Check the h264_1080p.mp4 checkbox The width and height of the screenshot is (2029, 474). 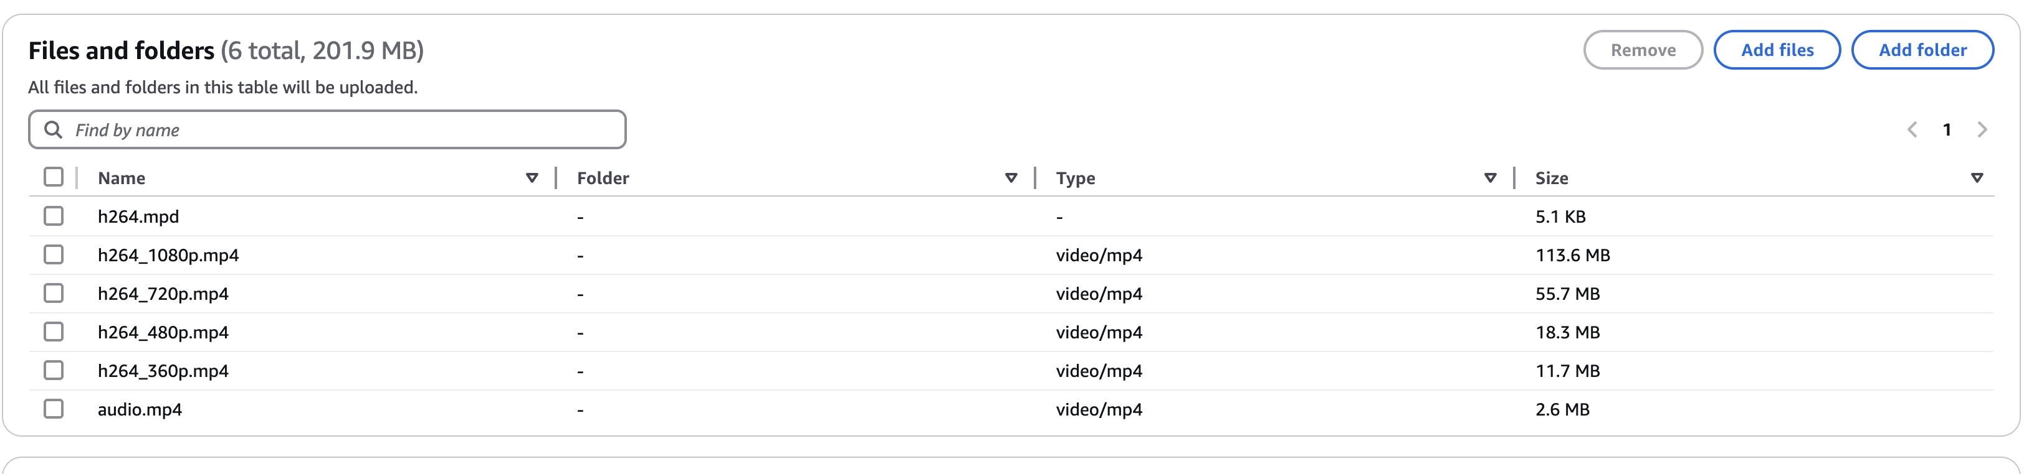54,254
